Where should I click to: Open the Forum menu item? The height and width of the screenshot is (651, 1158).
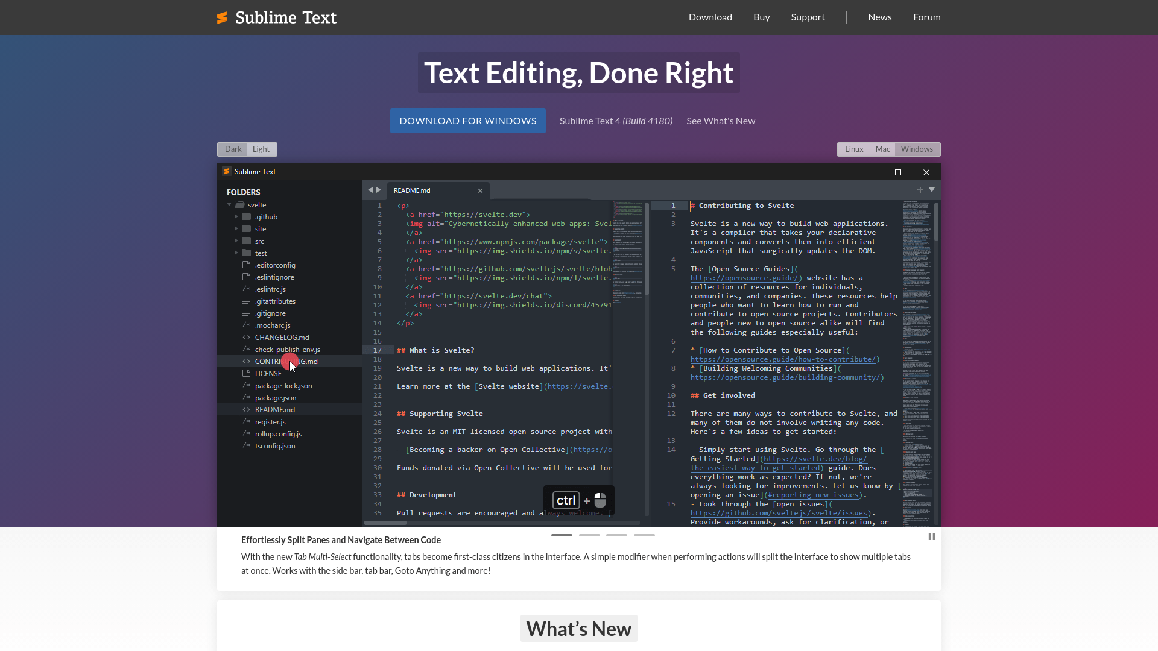tap(926, 17)
